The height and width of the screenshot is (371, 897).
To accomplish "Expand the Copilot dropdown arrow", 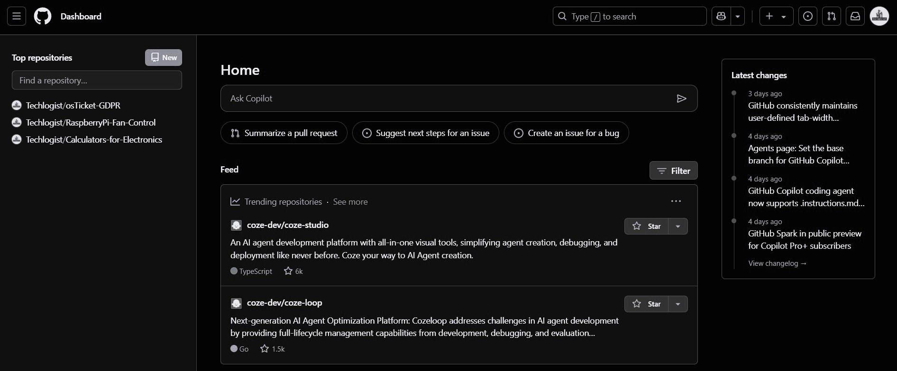I will point(738,16).
